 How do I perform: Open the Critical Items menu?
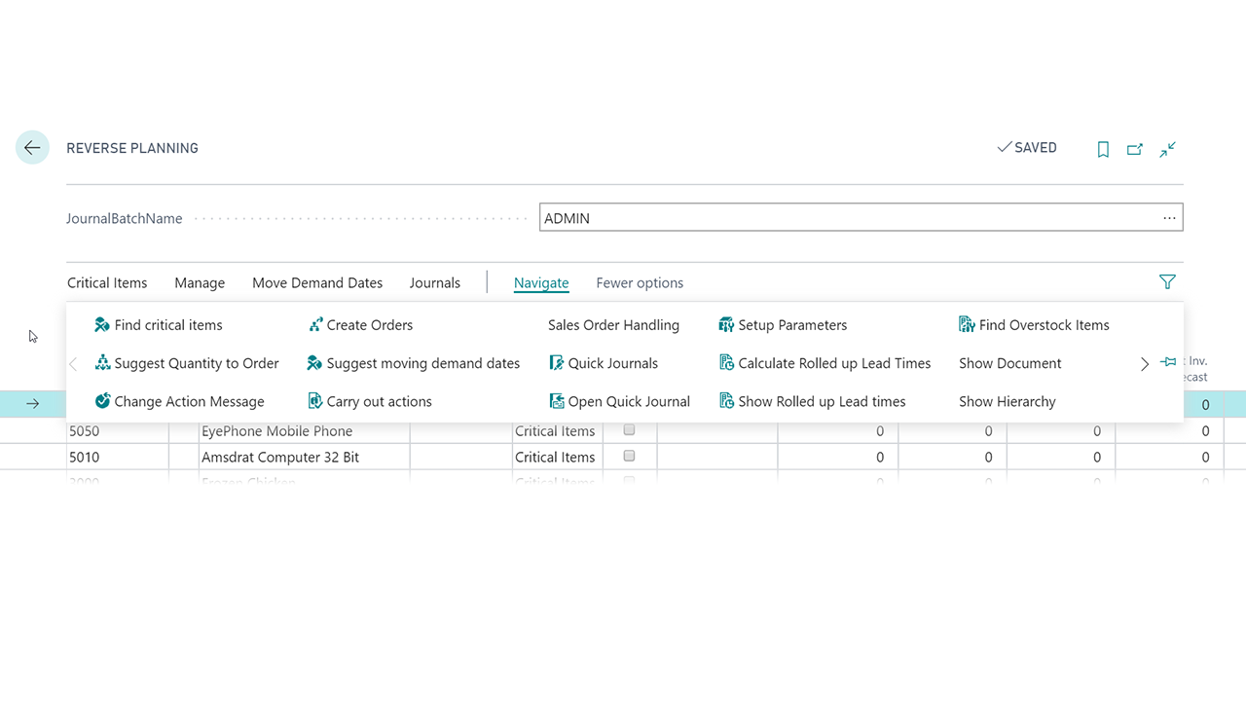tap(107, 283)
